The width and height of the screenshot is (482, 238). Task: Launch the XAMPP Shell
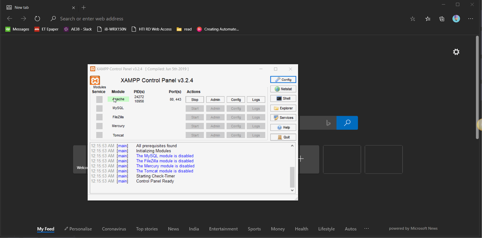[283, 98]
